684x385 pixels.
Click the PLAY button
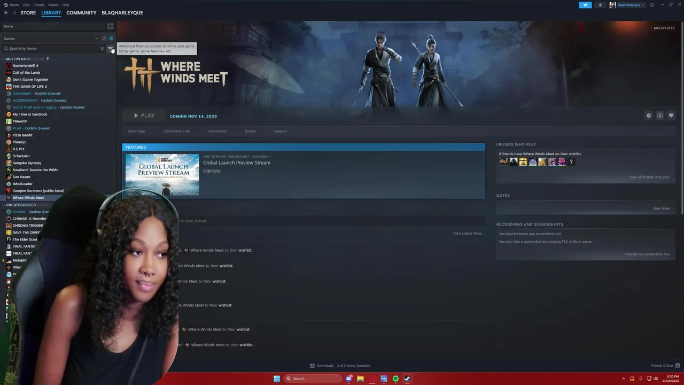[x=144, y=115]
